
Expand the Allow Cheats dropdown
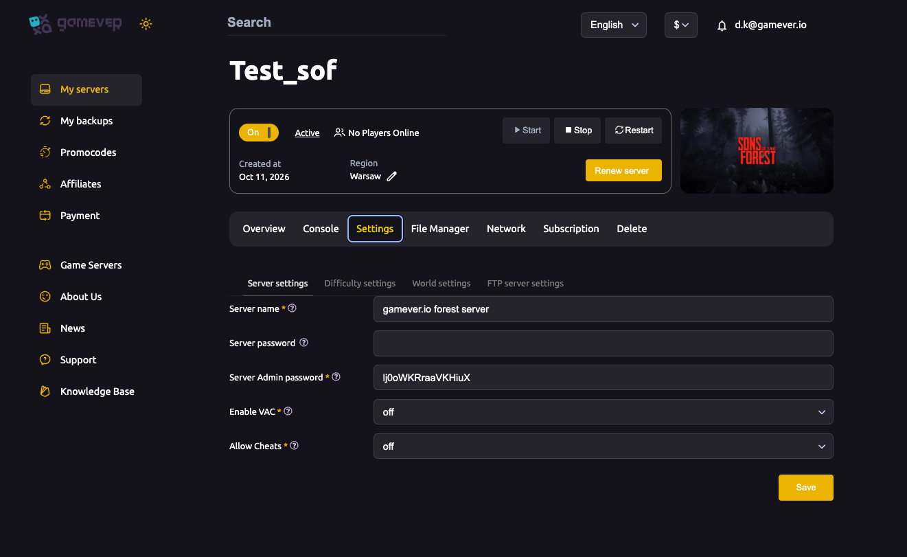(x=604, y=446)
